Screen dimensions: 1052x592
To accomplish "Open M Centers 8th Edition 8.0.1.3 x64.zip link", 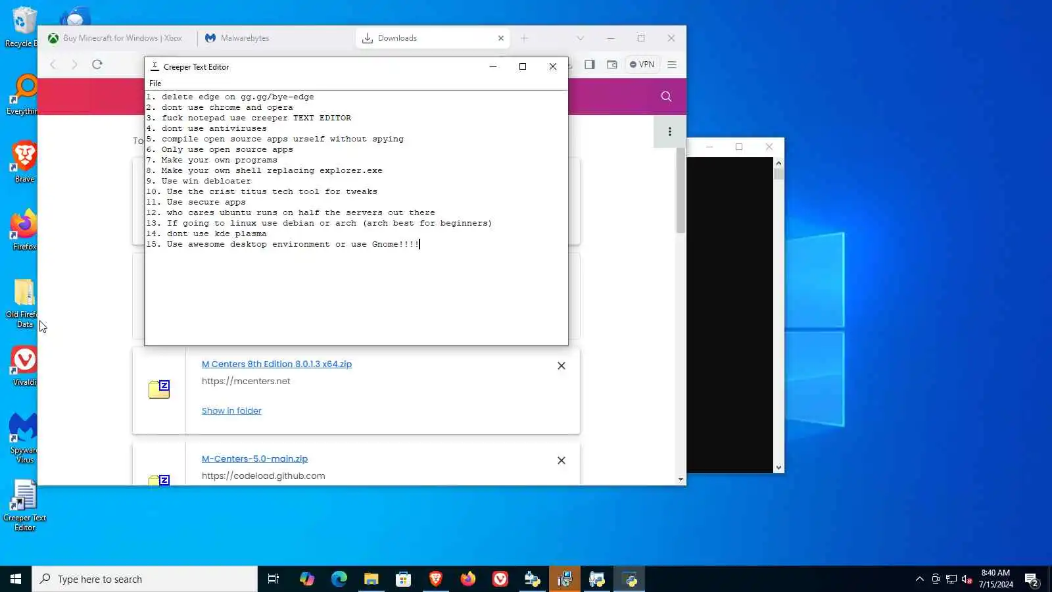I will point(277,364).
